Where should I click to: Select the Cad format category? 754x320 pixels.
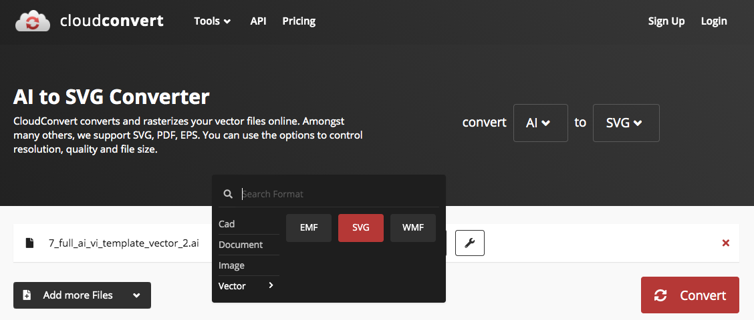227,224
